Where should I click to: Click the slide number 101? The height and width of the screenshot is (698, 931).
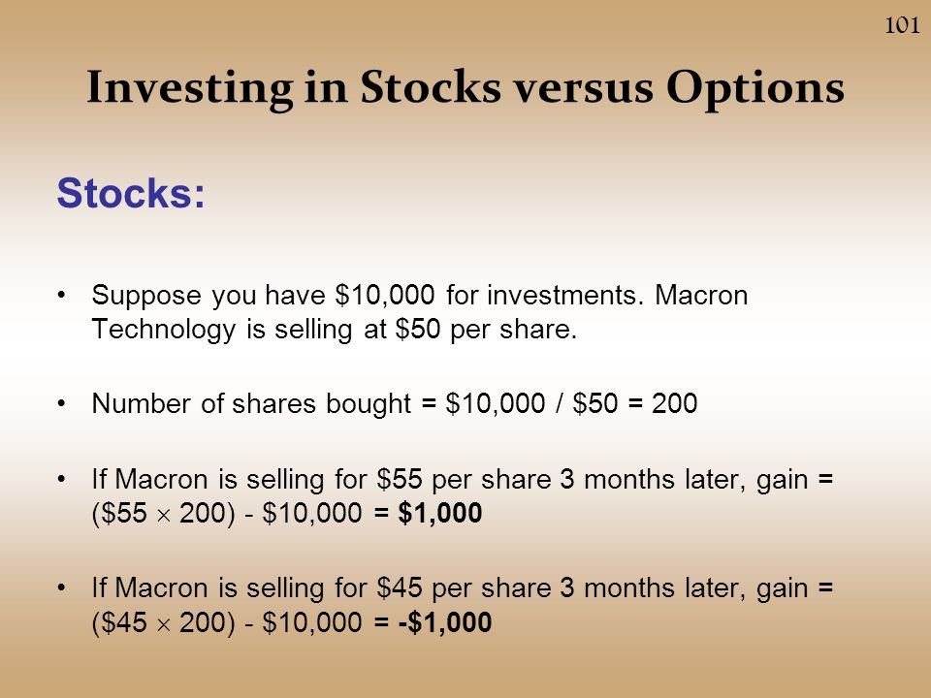tap(902, 25)
